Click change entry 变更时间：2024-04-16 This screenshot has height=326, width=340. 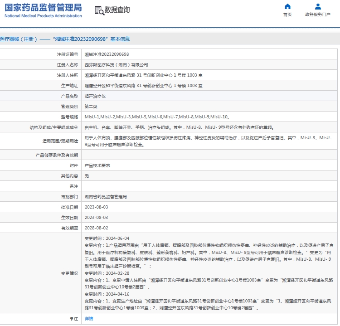[x=107, y=294]
